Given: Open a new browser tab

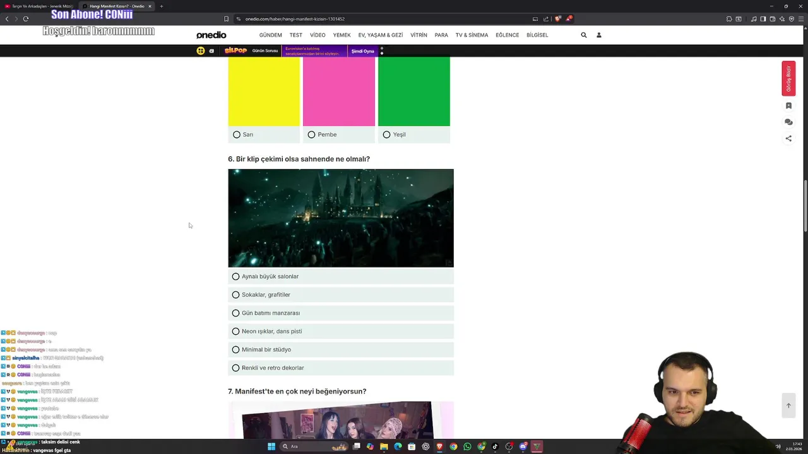Looking at the screenshot, I should tap(162, 6).
